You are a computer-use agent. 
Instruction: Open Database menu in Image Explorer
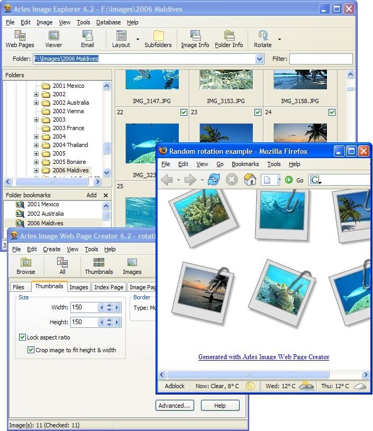pyautogui.click(x=108, y=22)
